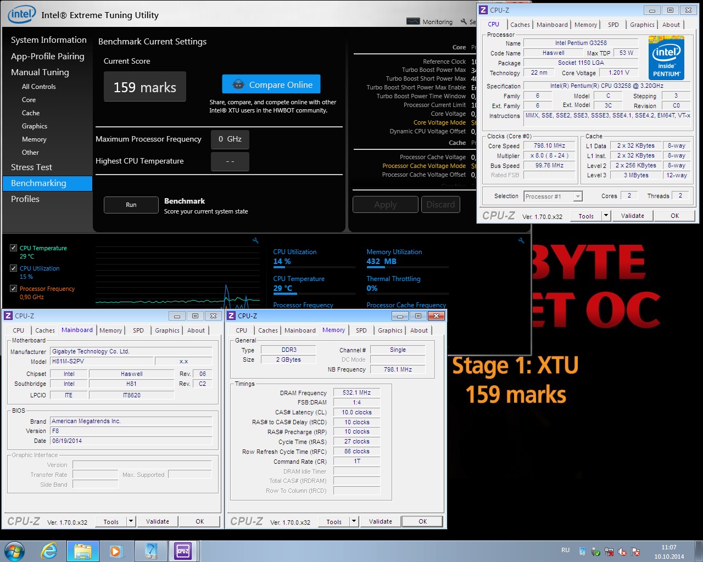Open the Monitoring view icon in XTU
703x562 pixels.
[413, 21]
